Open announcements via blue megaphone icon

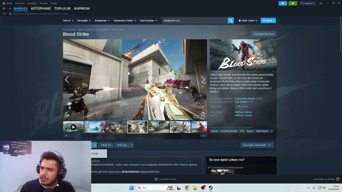point(283,3)
